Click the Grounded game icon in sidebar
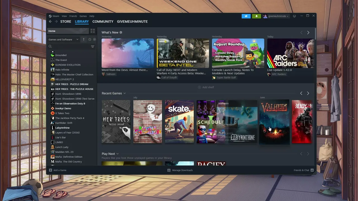Image resolution: width=358 pixels, height=201 pixels. point(52,55)
